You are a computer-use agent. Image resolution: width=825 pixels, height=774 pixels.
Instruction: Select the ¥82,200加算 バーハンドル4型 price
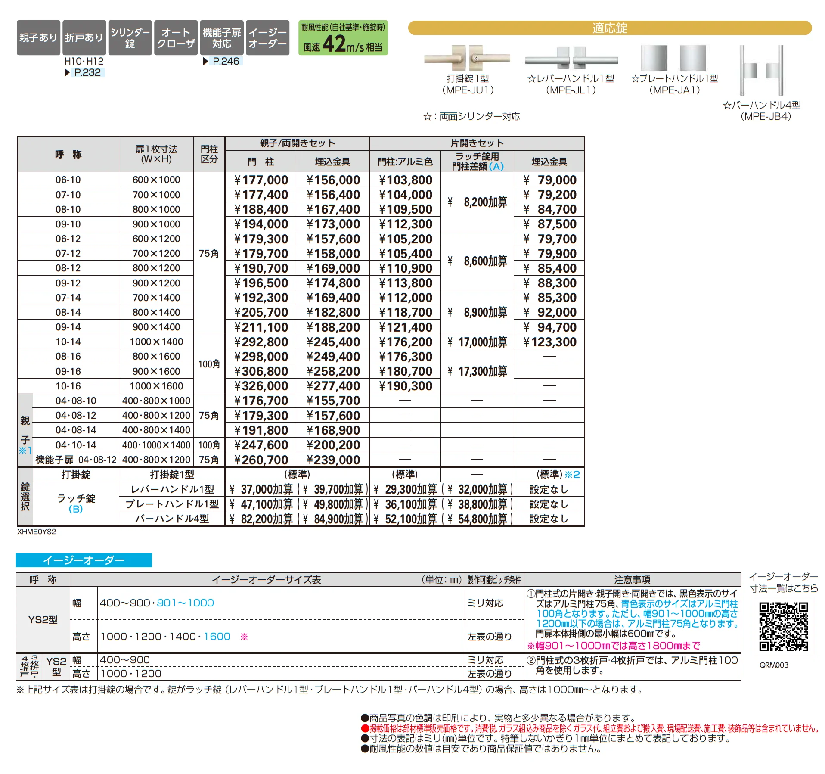coord(261,519)
